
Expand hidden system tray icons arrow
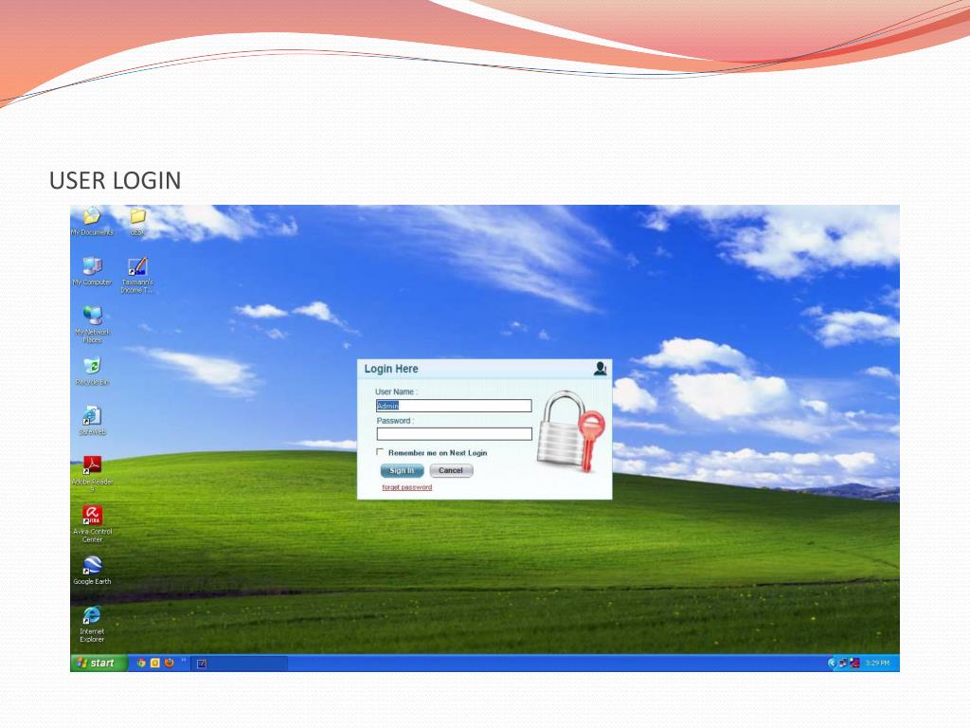(x=832, y=663)
